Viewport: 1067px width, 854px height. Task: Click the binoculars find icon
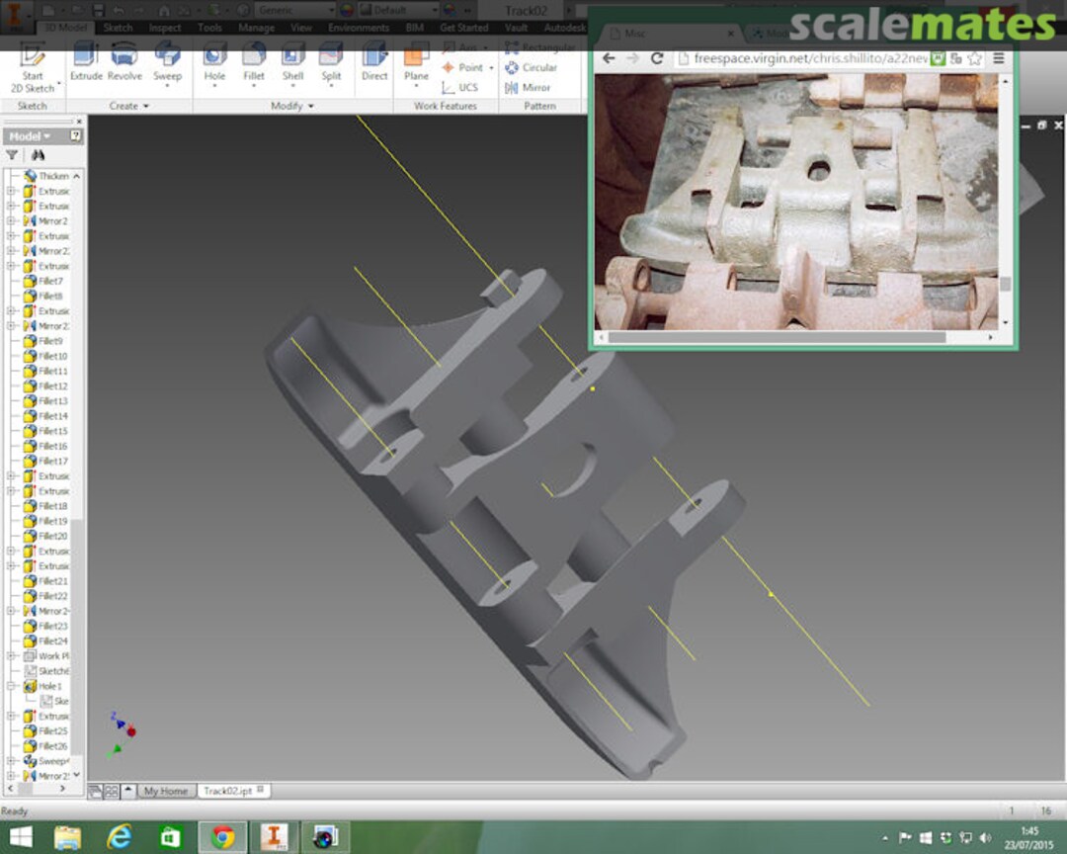pos(38,155)
